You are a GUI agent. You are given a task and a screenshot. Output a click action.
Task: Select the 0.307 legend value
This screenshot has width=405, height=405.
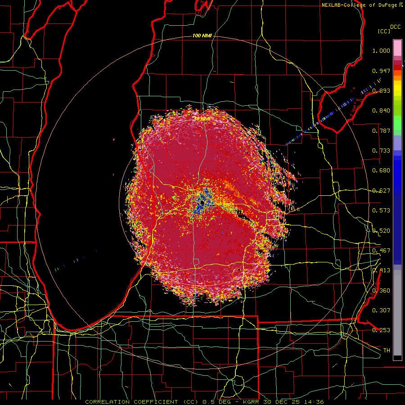(x=381, y=310)
